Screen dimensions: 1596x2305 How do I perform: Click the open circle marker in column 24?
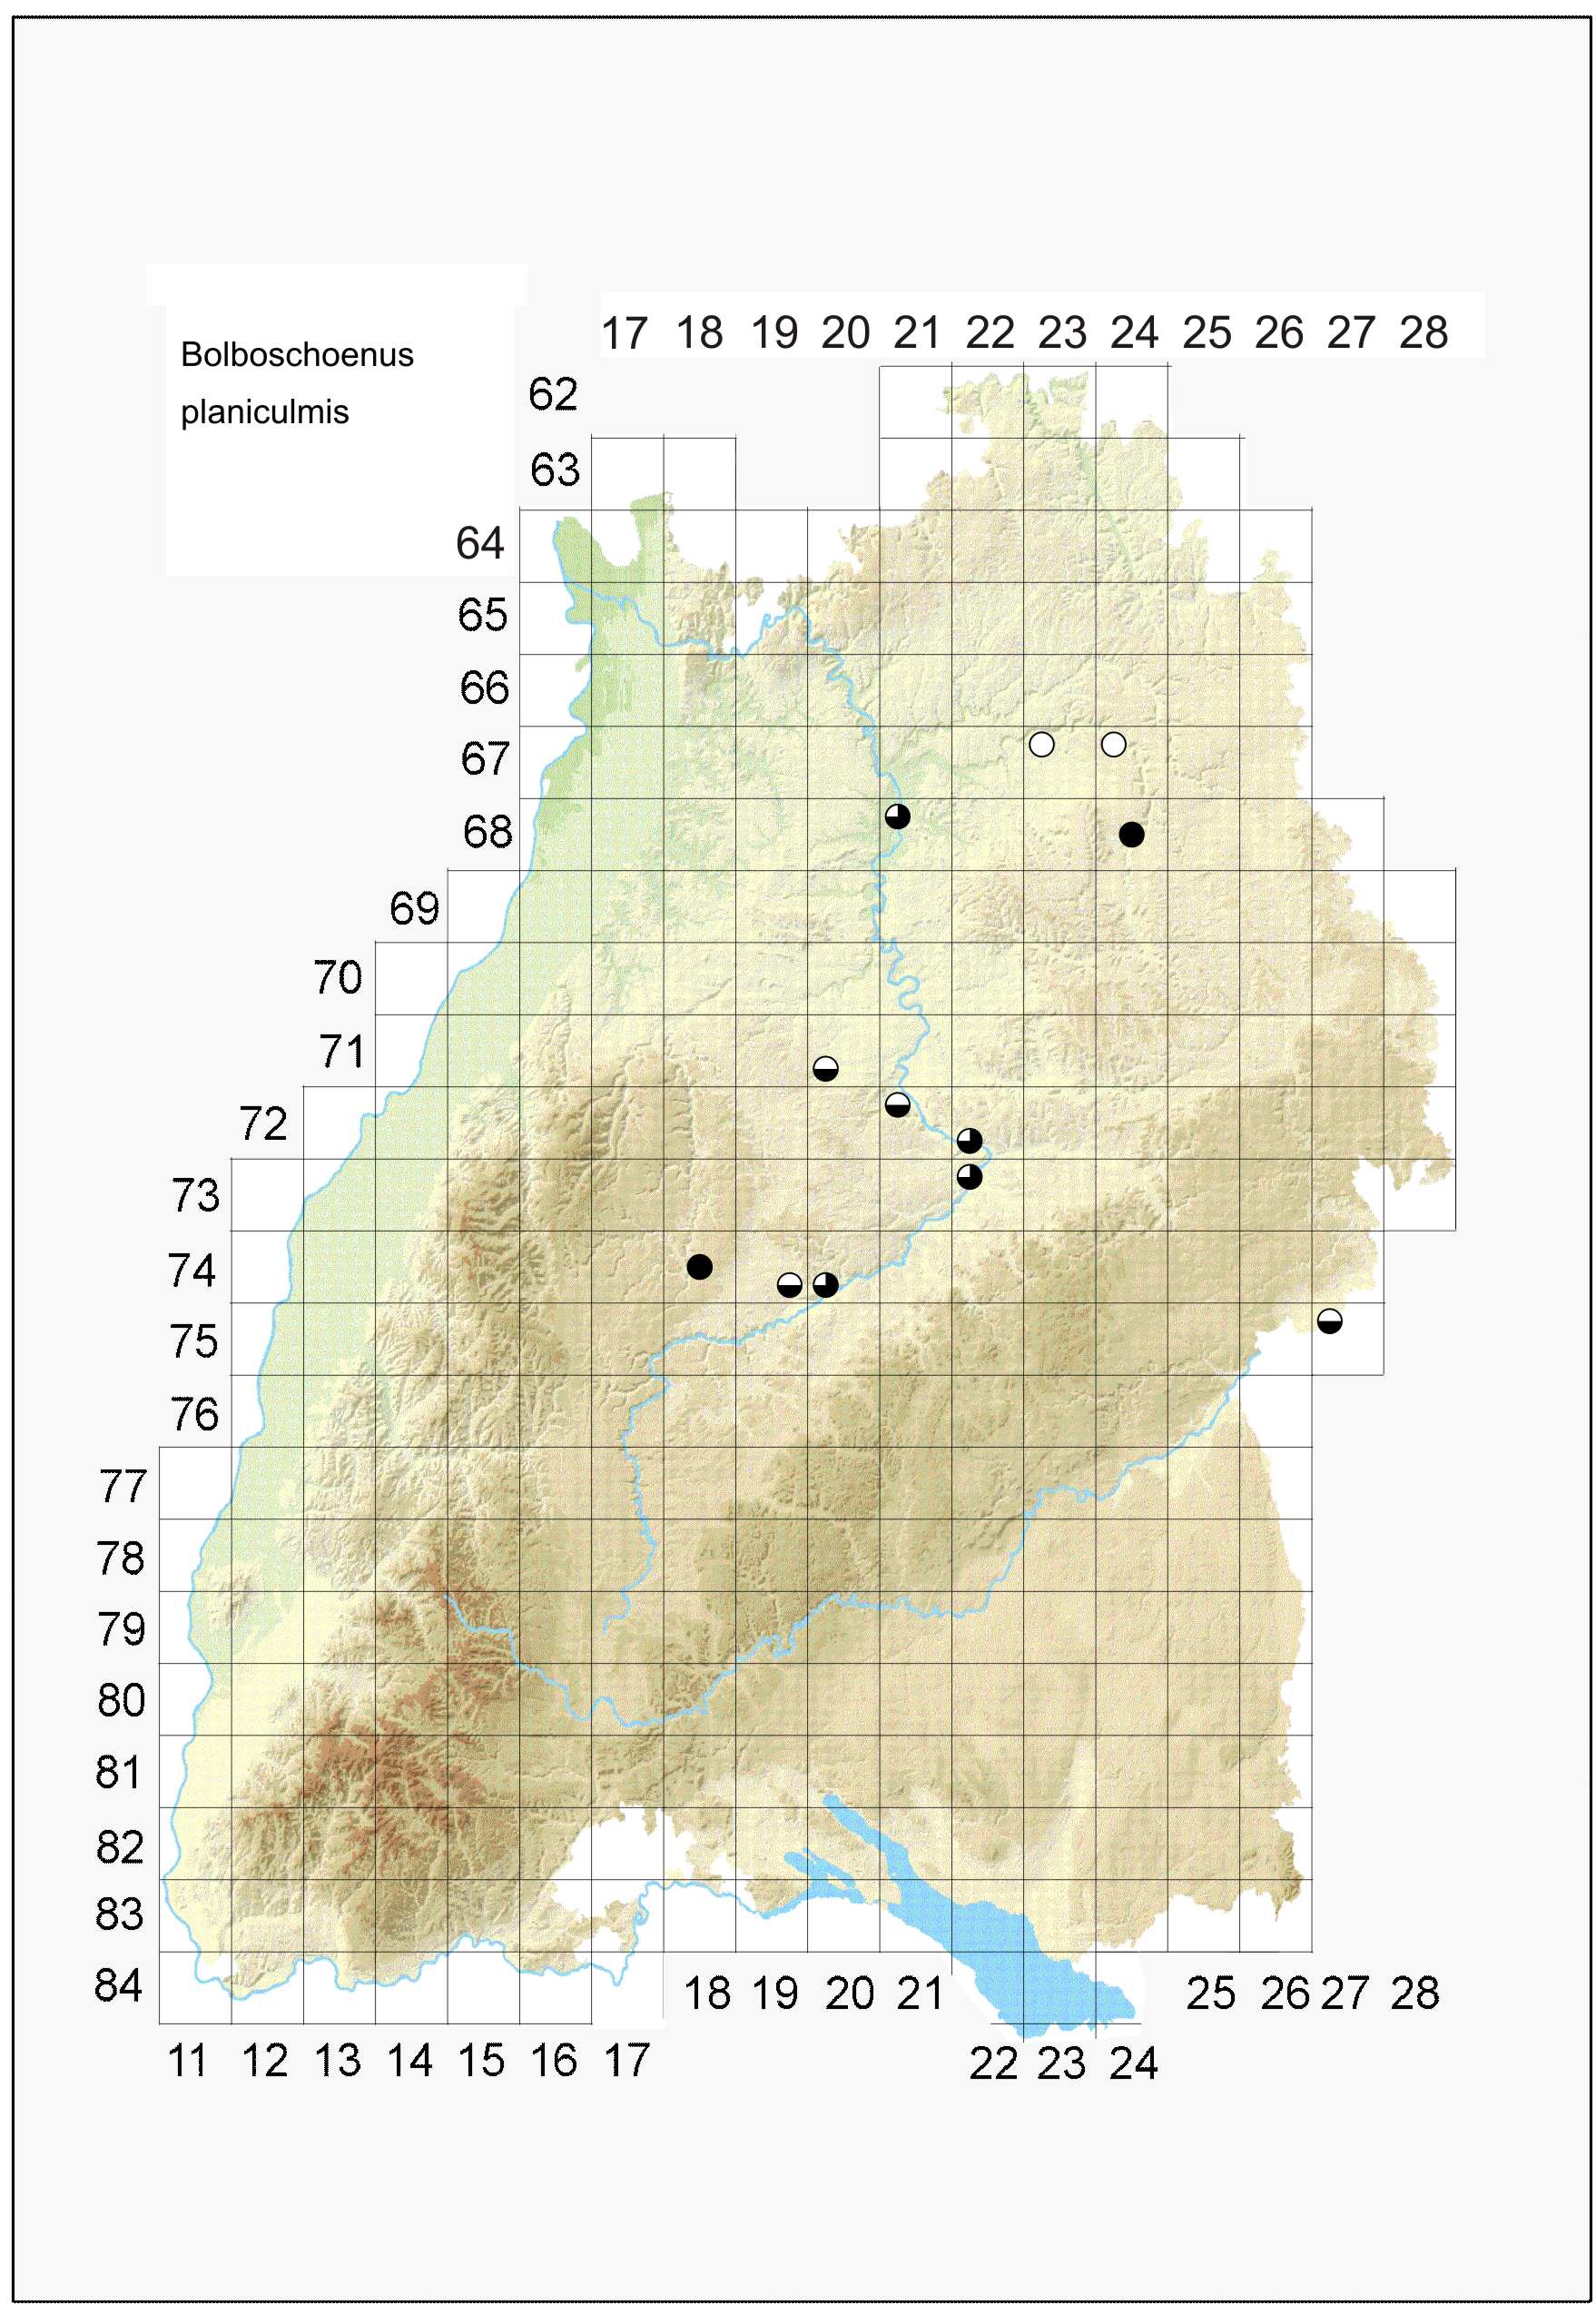point(1113,745)
